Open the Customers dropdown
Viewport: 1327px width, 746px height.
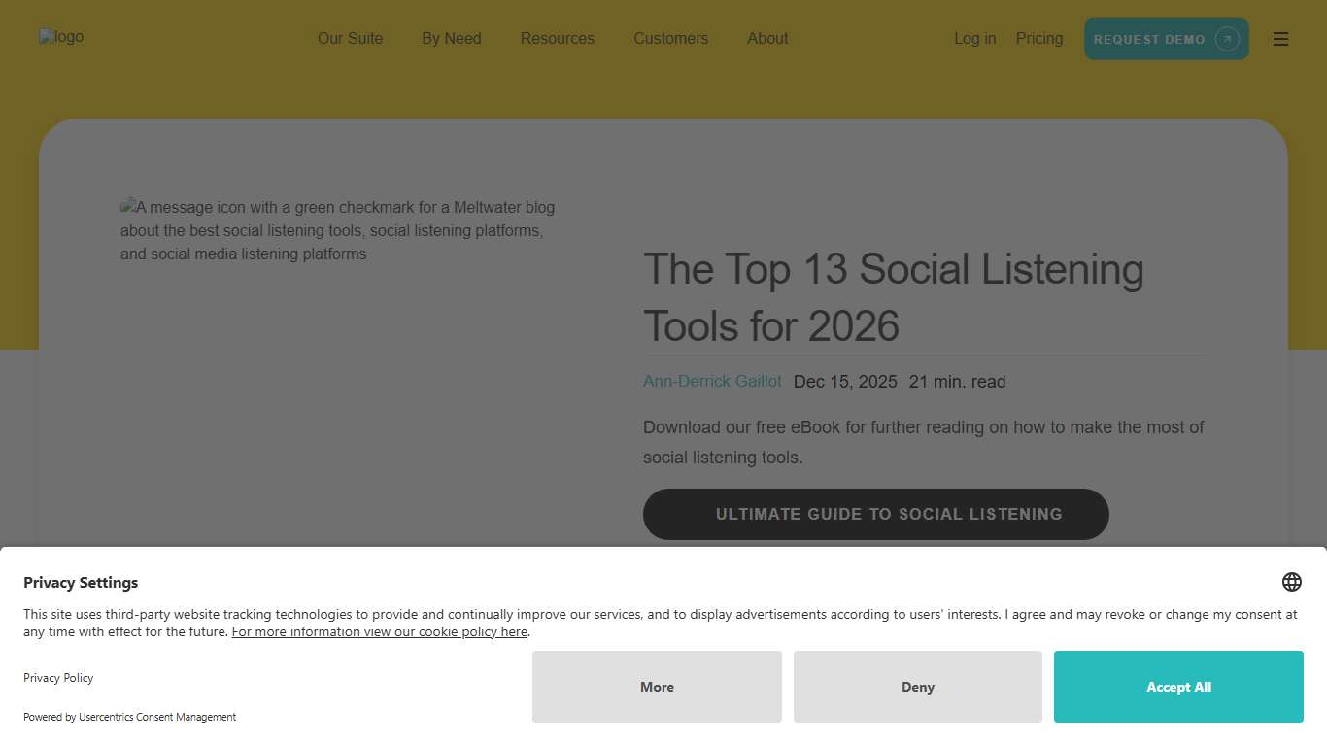(670, 39)
